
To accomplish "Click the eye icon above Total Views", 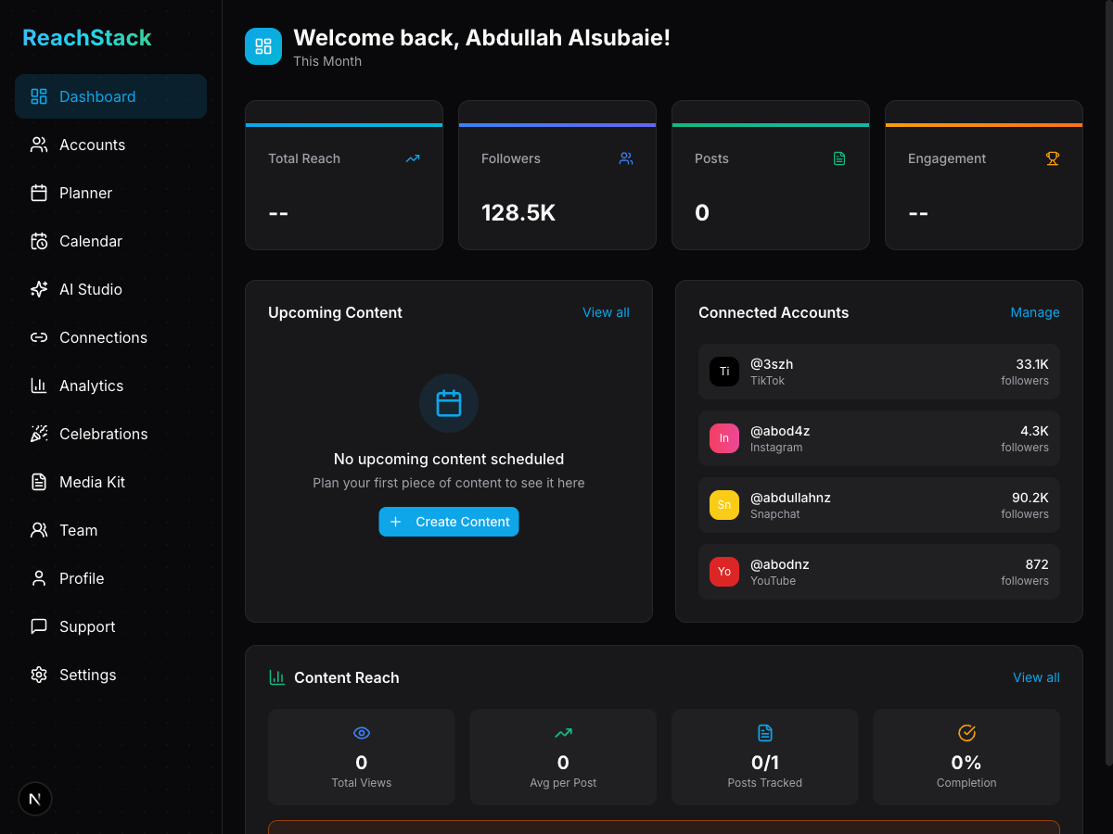I will pyautogui.click(x=361, y=733).
